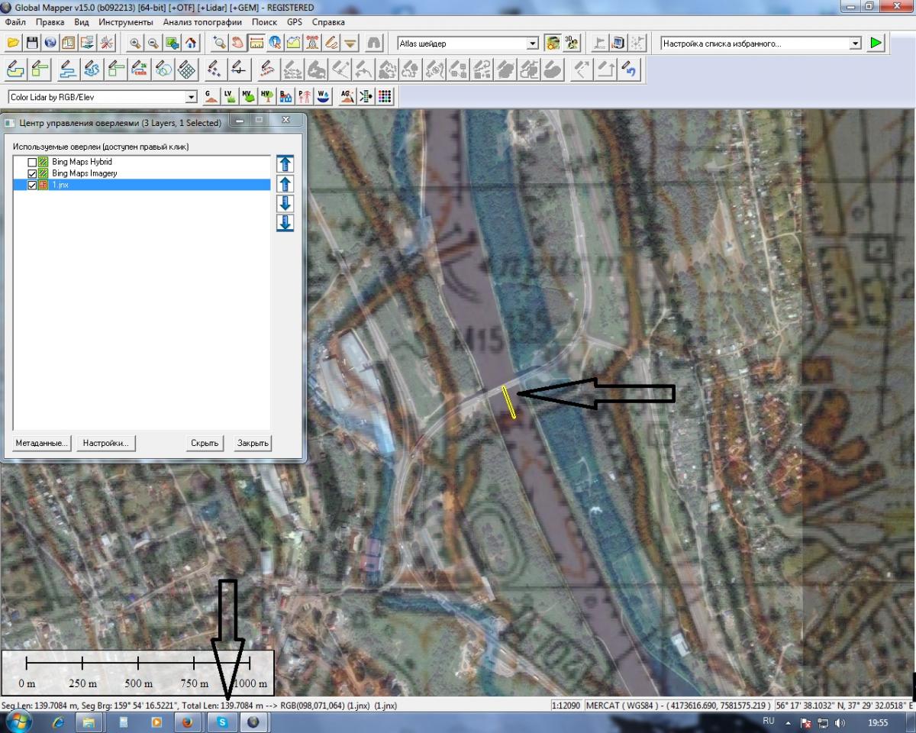Expand the Color Lidar by RGB/Elev dropdown

pos(192,98)
